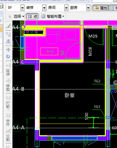
Task: Select the 打断 break tool
Action: point(8,103)
